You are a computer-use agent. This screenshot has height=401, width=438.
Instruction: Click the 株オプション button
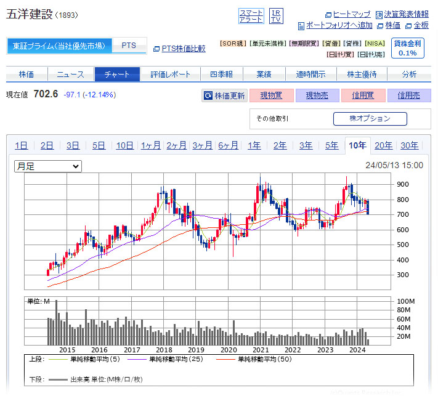tap(370, 118)
